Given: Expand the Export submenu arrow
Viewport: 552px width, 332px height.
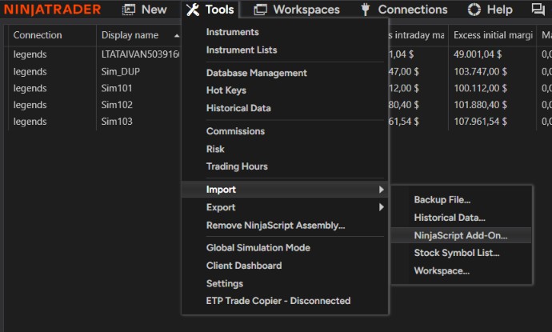Looking at the screenshot, I should pyautogui.click(x=382, y=207).
